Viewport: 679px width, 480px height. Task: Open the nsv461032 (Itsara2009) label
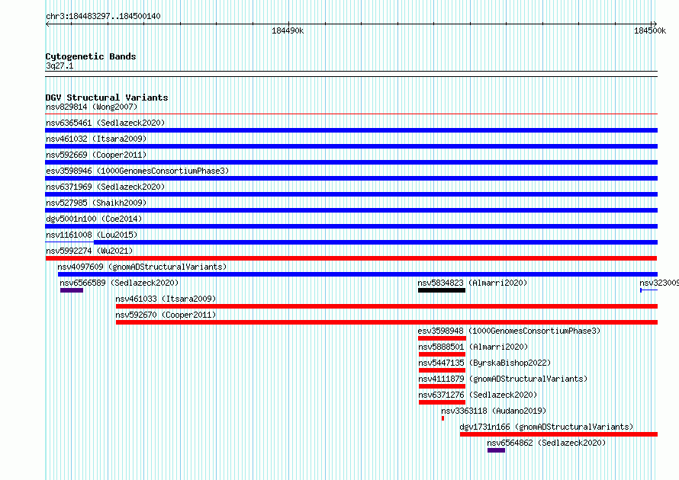click(x=96, y=139)
